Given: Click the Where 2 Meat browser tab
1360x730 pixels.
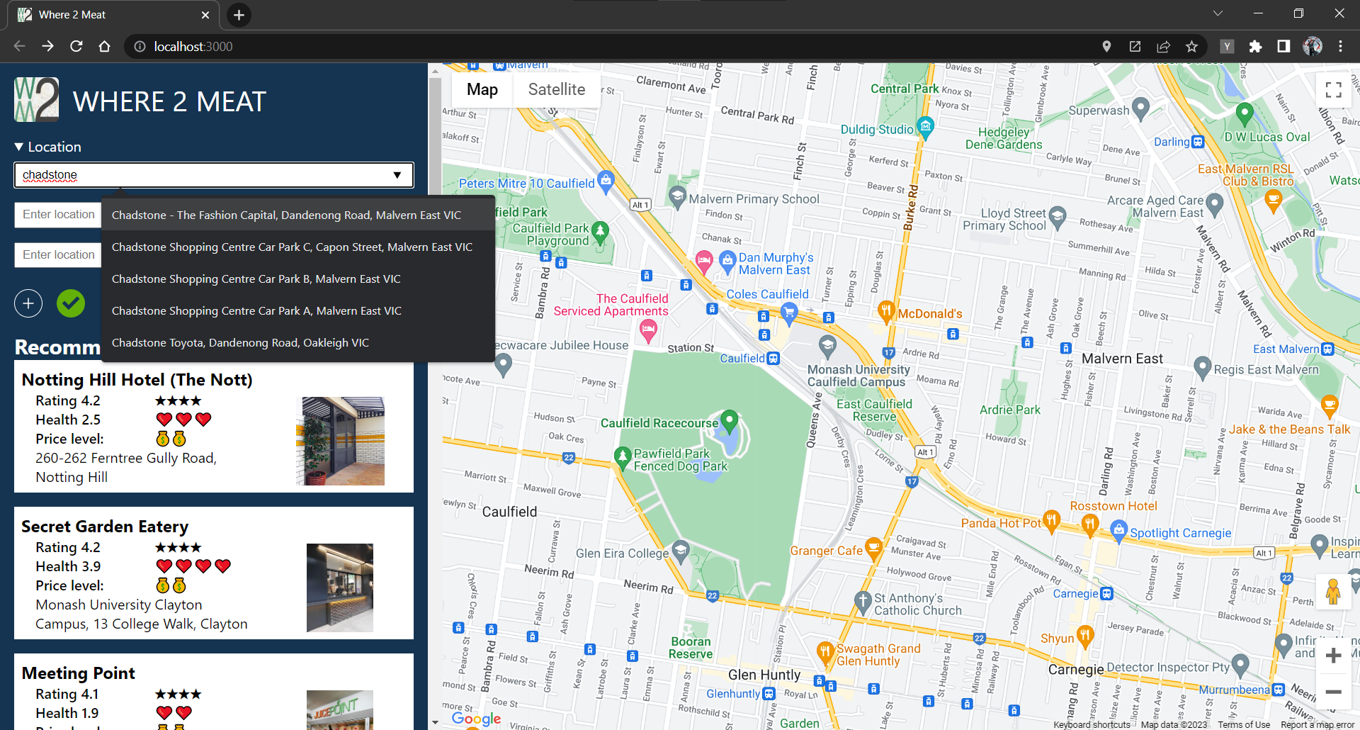Looking at the screenshot, I should pyautogui.click(x=113, y=15).
